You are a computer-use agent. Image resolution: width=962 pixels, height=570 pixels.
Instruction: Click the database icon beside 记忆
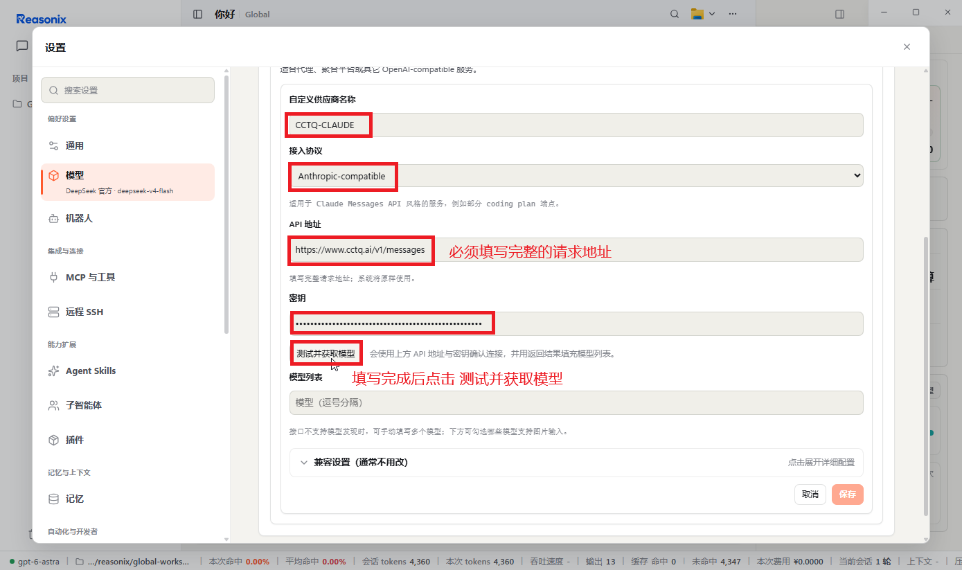53,499
